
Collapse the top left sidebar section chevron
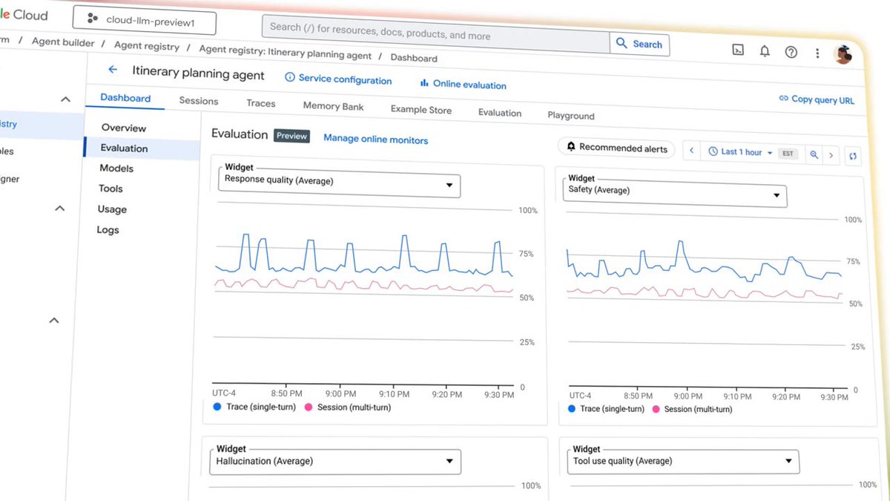pos(65,99)
